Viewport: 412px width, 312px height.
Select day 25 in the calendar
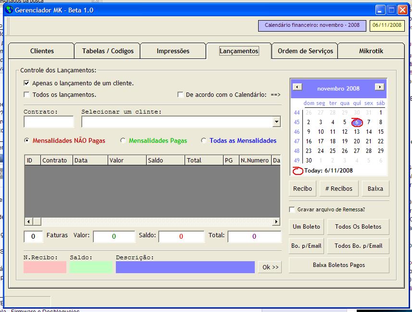pyautogui.click(x=333, y=151)
